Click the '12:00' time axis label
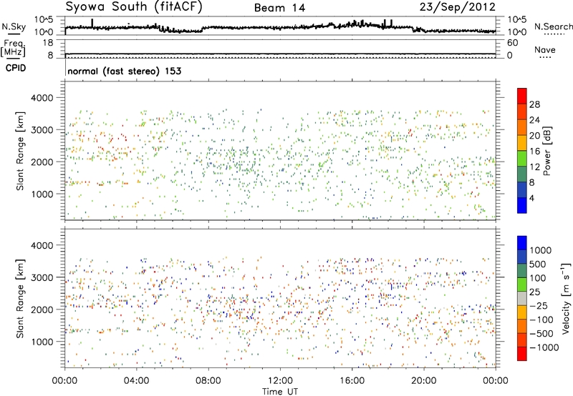The width and height of the screenshot is (573, 396). (280, 381)
